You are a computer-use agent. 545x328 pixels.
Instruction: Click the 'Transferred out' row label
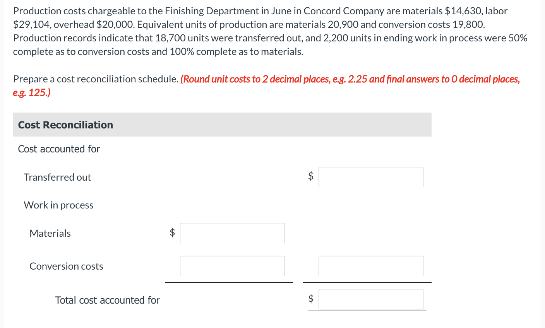tap(57, 177)
